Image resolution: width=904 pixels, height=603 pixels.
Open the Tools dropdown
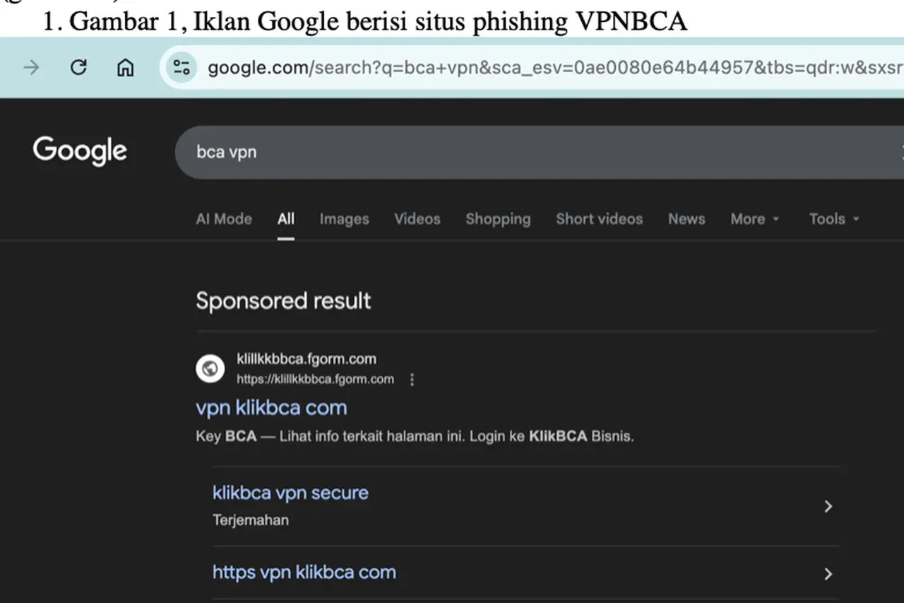[x=834, y=219]
